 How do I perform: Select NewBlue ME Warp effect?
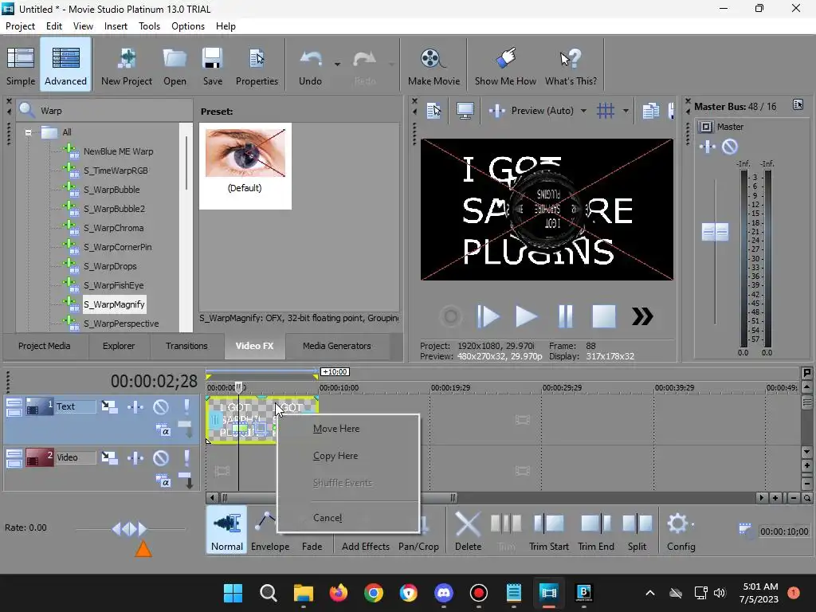coord(118,151)
